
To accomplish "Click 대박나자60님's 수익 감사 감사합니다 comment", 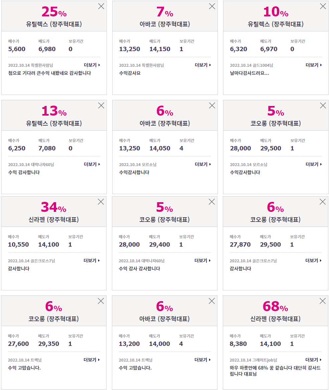I will pyautogui.click(x=140, y=269).
